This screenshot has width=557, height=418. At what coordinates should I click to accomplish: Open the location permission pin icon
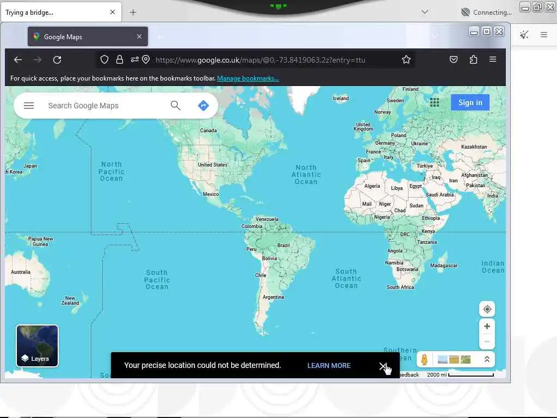point(146,60)
